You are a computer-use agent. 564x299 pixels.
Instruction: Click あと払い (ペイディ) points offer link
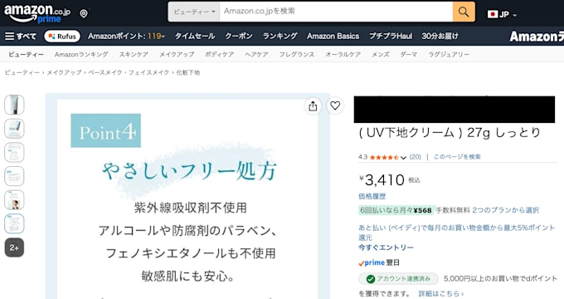[x=456, y=233]
